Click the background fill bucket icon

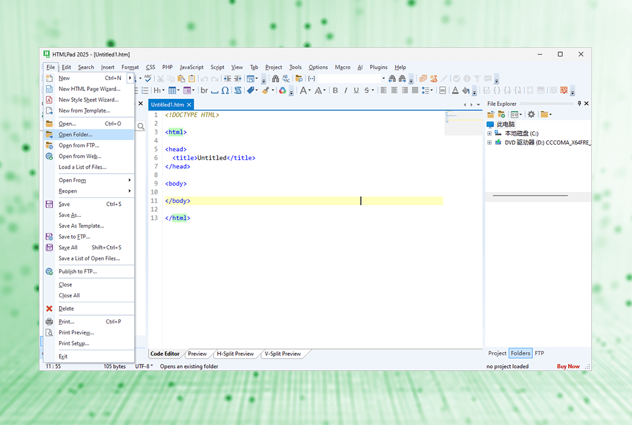click(x=465, y=90)
